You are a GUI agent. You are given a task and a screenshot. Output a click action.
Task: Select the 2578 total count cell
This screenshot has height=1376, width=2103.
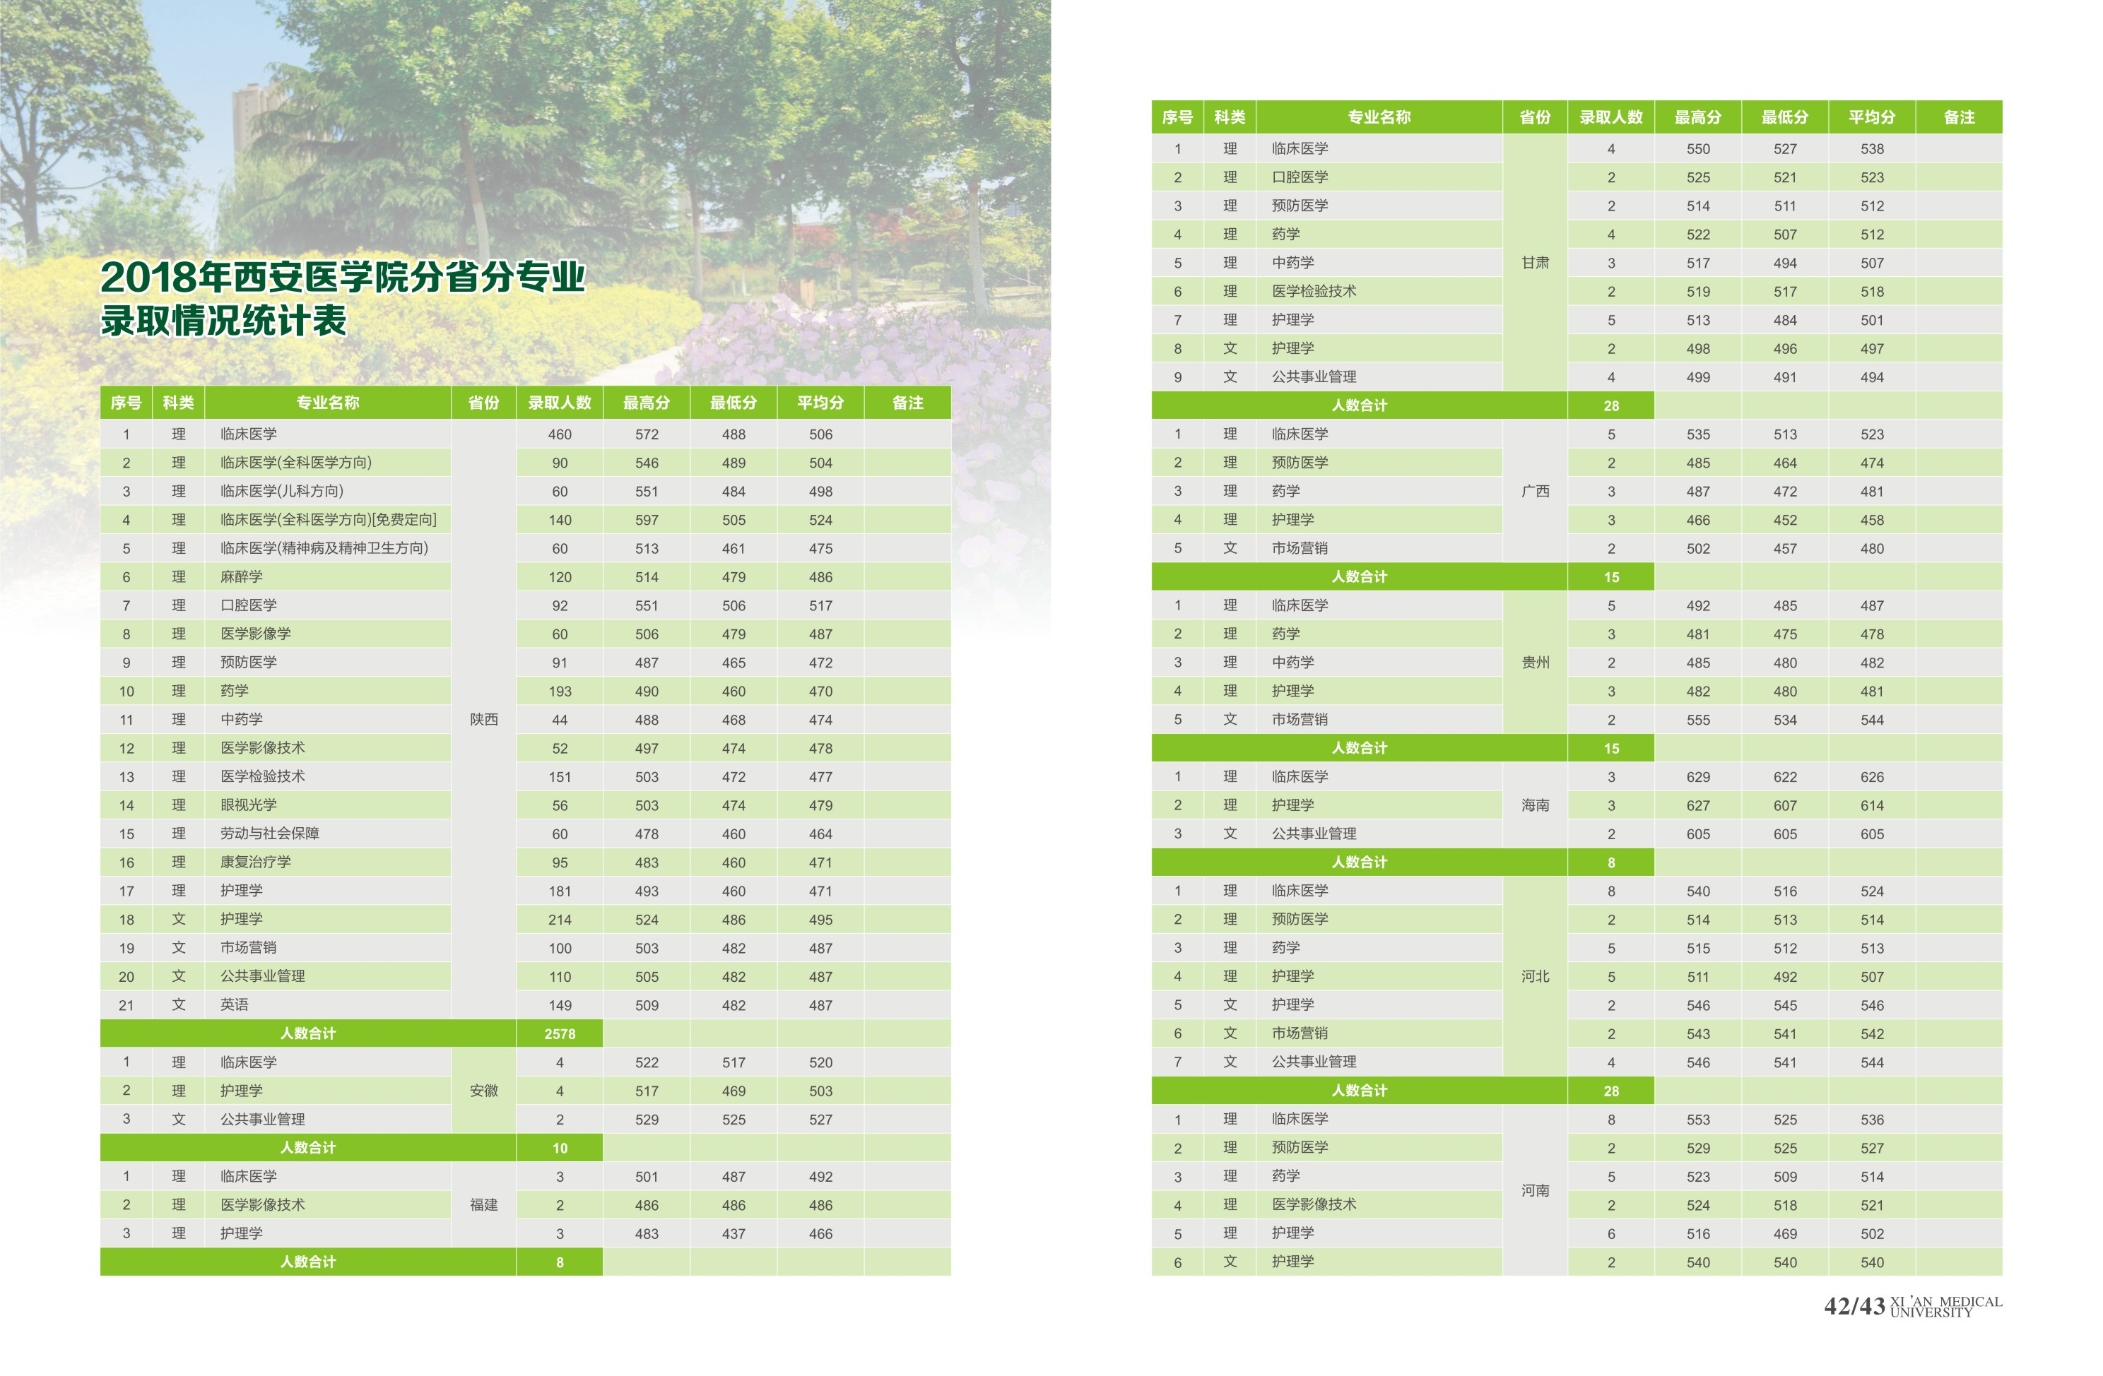[x=560, y=1033]
